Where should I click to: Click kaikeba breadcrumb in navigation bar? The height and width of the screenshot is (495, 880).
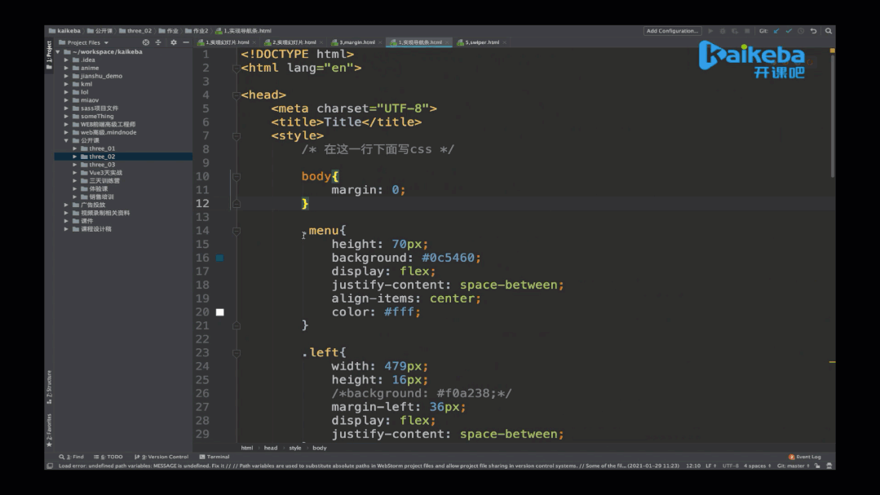point(64,31)
